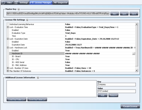Collapse the Lock - Hardware Lock node
Viewport: 142px width, 110px height.
[x=8, y=48]
